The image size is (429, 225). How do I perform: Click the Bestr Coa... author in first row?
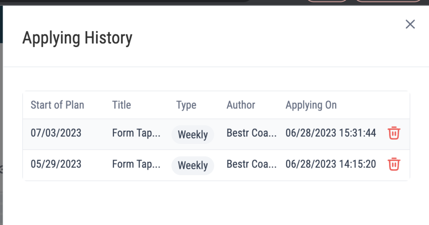click(251, 133)
